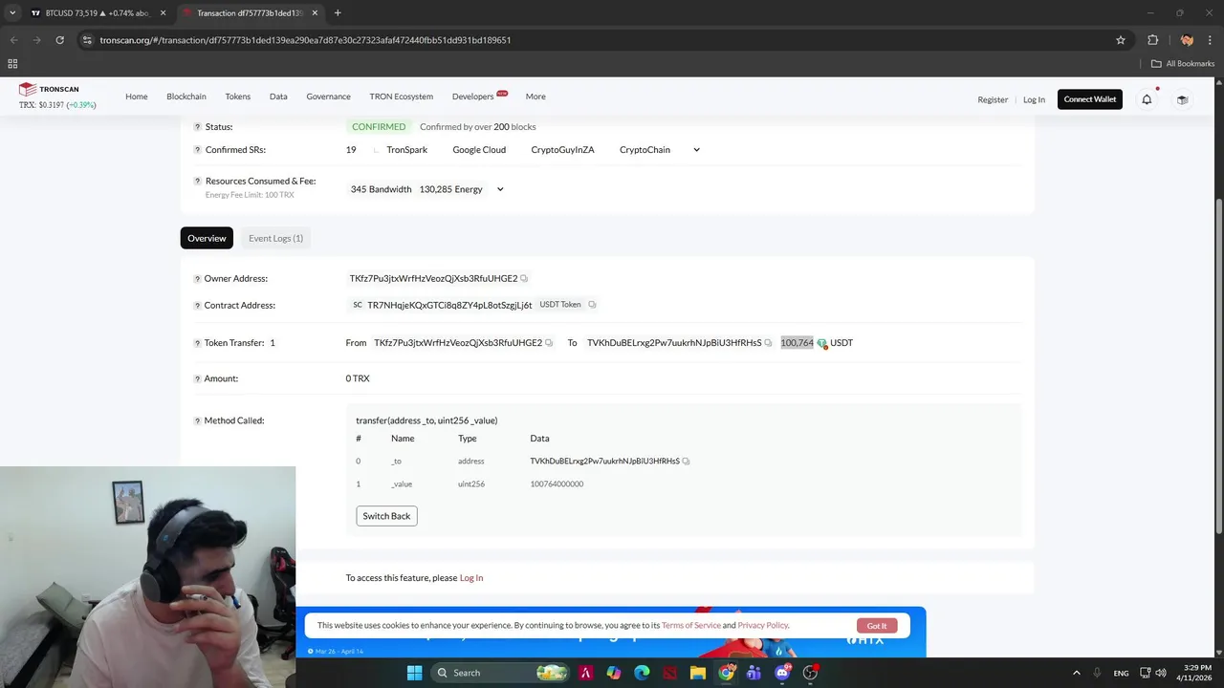Select the Overview tab
The image size is (1224, 688).
click(207, 238)
